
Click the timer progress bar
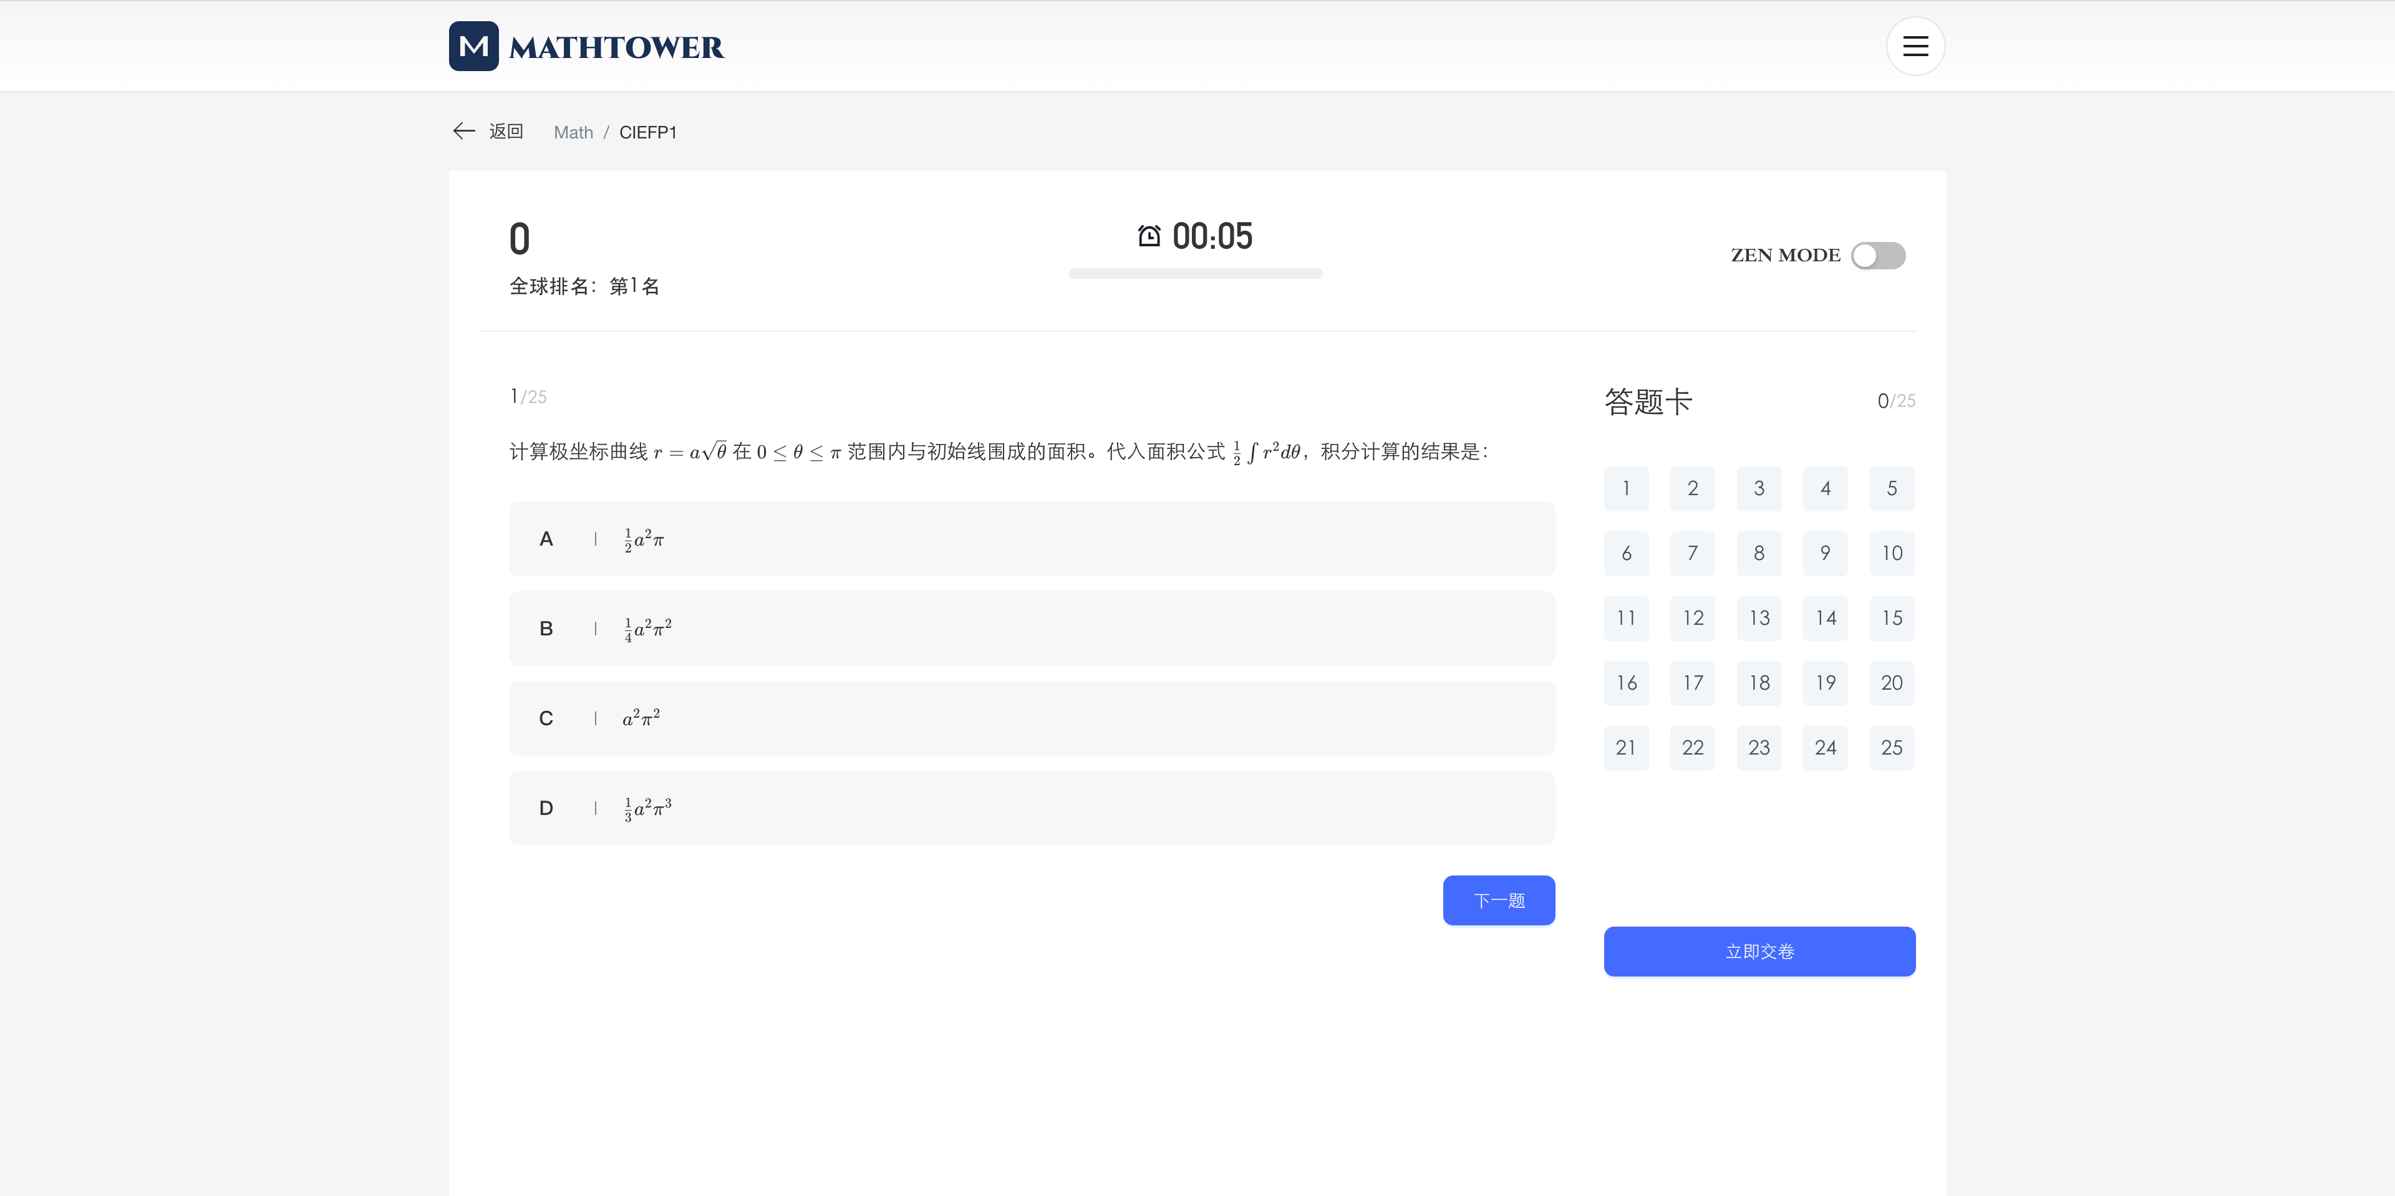[1195, 273]
